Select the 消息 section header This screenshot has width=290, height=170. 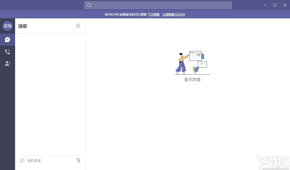pos(22,26)
